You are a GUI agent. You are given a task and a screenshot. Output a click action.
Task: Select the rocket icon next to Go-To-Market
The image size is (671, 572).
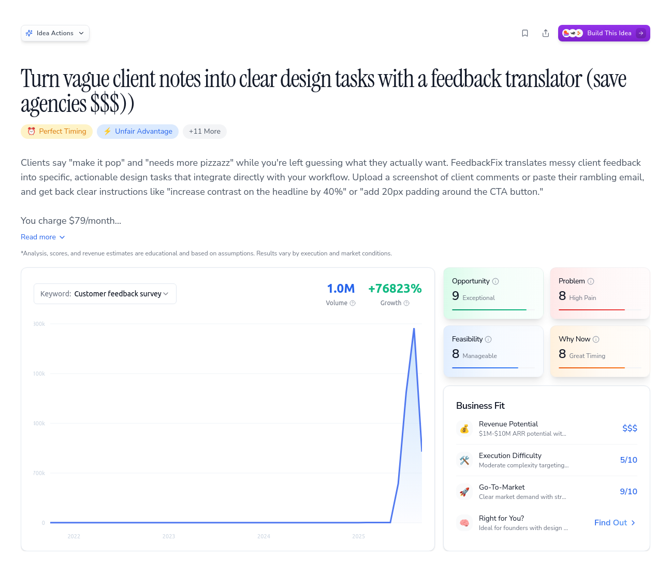[464, 492]
